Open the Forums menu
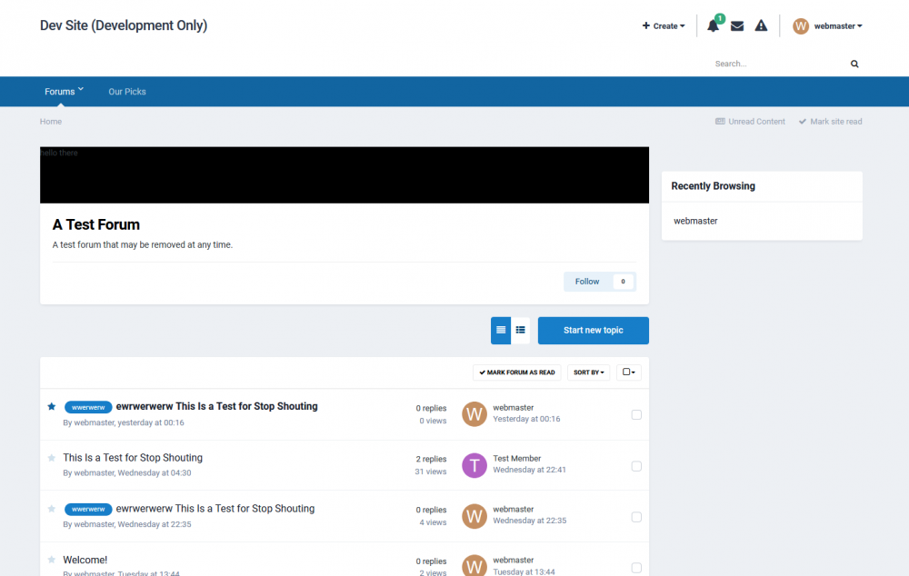Image resolution: width=909 pixels, height=576 pixels. (63, 91)
